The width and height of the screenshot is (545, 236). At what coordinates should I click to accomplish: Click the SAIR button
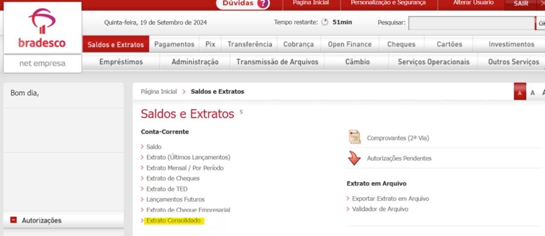pos(521,3)
